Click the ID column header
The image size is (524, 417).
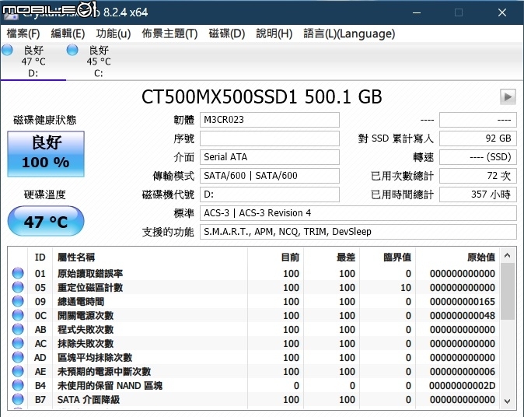40,258
